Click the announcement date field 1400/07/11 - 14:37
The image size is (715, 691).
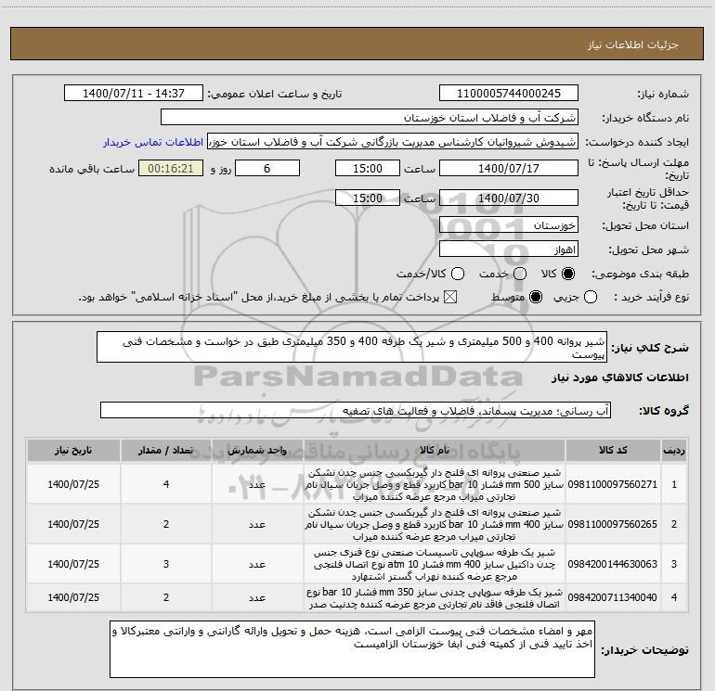coord(134,94)
